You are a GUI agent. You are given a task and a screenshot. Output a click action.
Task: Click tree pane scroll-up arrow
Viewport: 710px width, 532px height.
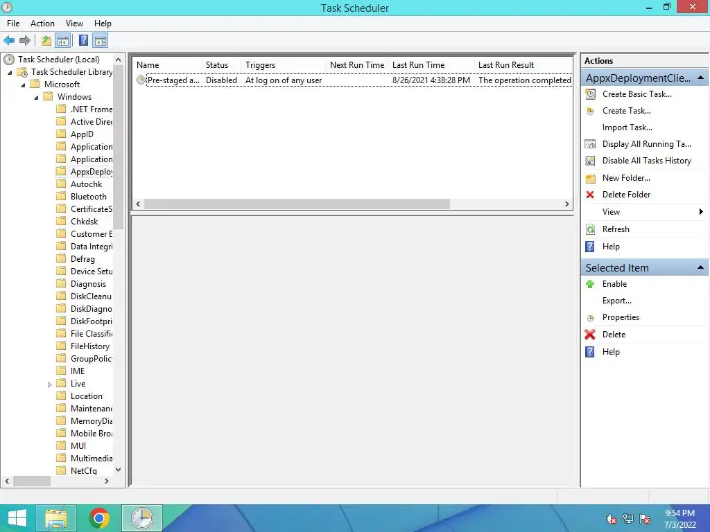click(x=118, y=60)
